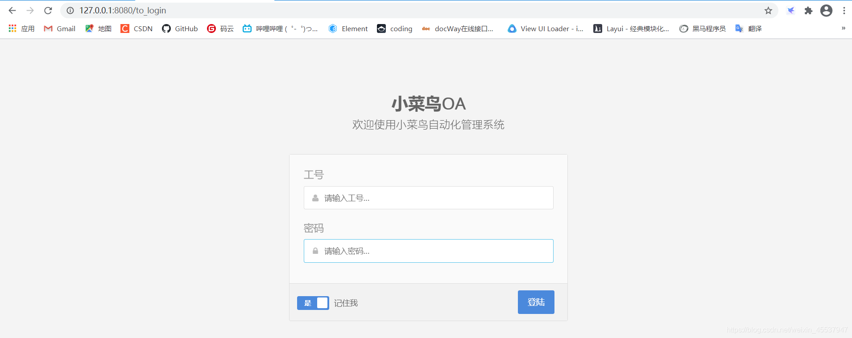Focus the 请输入工号 input field

point(429,198)
